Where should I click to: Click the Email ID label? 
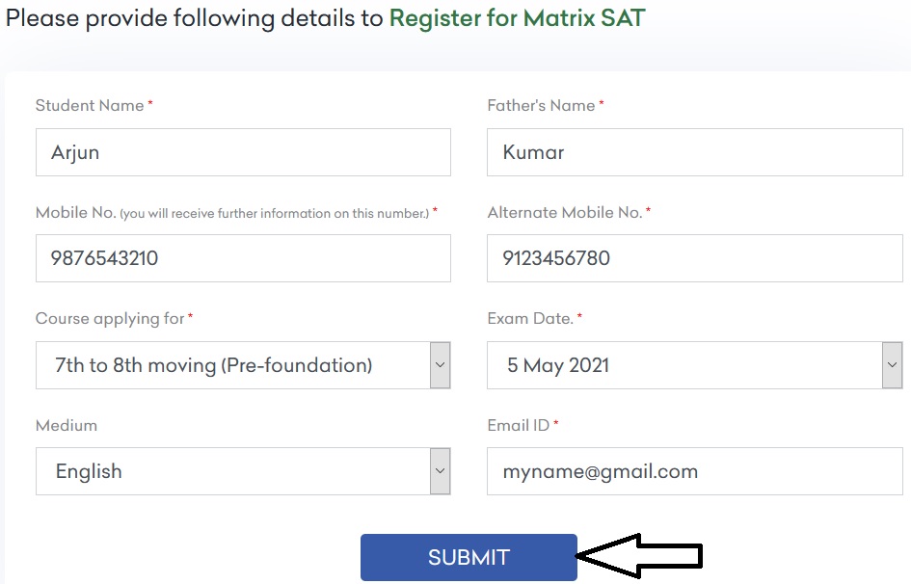(519, 425)
